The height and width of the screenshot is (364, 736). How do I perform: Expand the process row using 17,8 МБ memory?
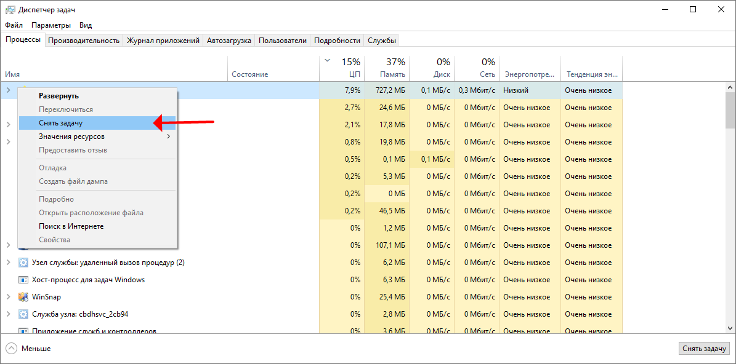click(8, 125)
